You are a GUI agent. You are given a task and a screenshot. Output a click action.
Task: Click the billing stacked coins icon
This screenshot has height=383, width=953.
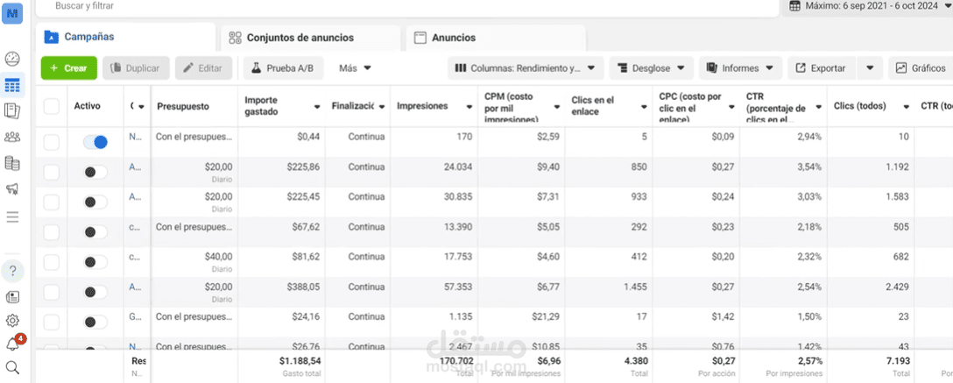tap(12, 163)
